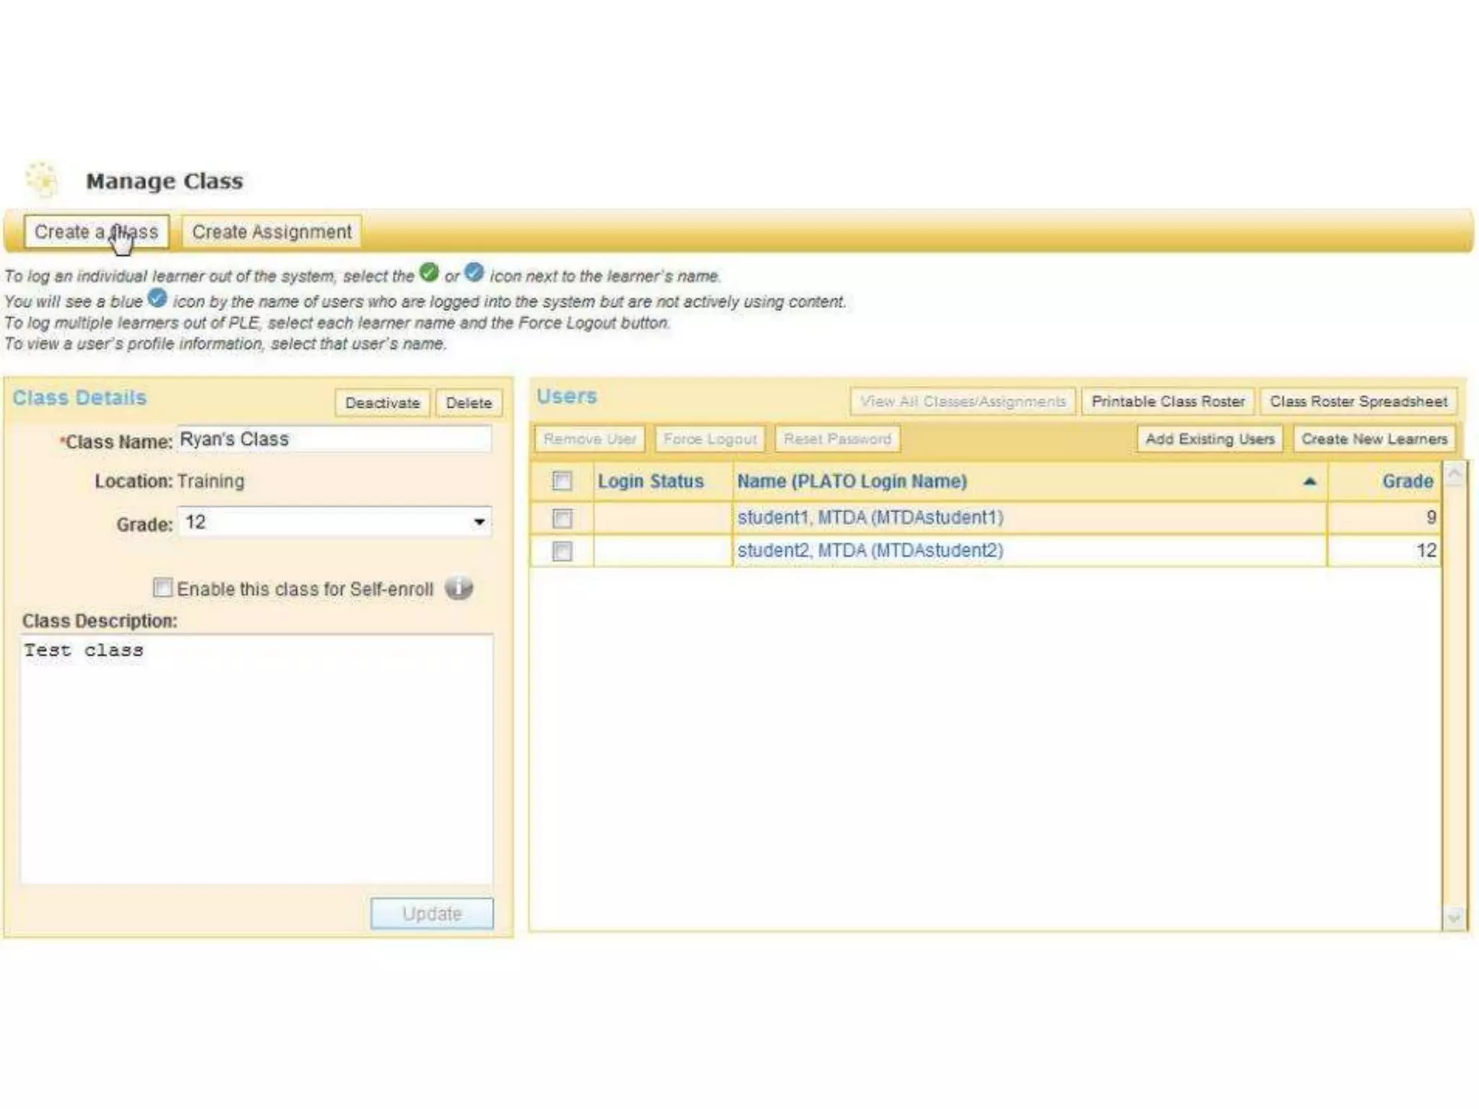
Task: Click into the Class Name text field
Action: [x=334, y=440]
